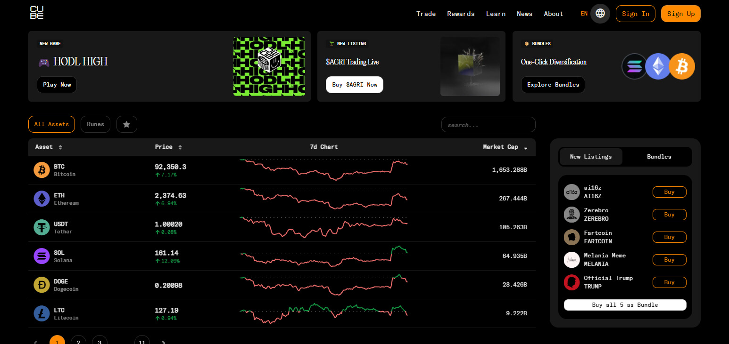This screenshot has height=344, width=729.
Task: Switch to New Listings tab
Action: click(x=591, y=157)
